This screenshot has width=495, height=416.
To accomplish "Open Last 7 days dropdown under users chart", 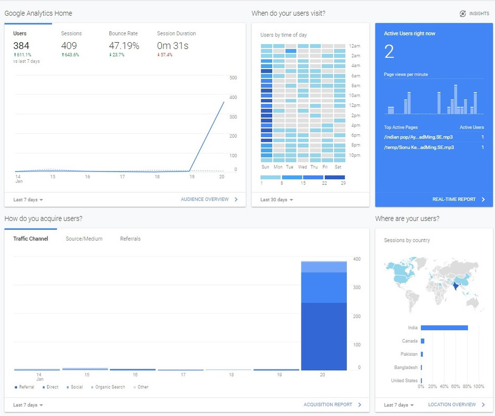I will pyautogui.click(x=28, y=200).
